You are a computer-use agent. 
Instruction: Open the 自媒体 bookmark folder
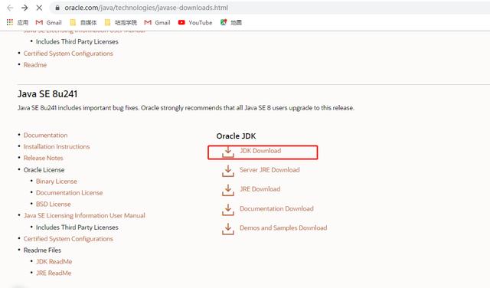point(83,22)
